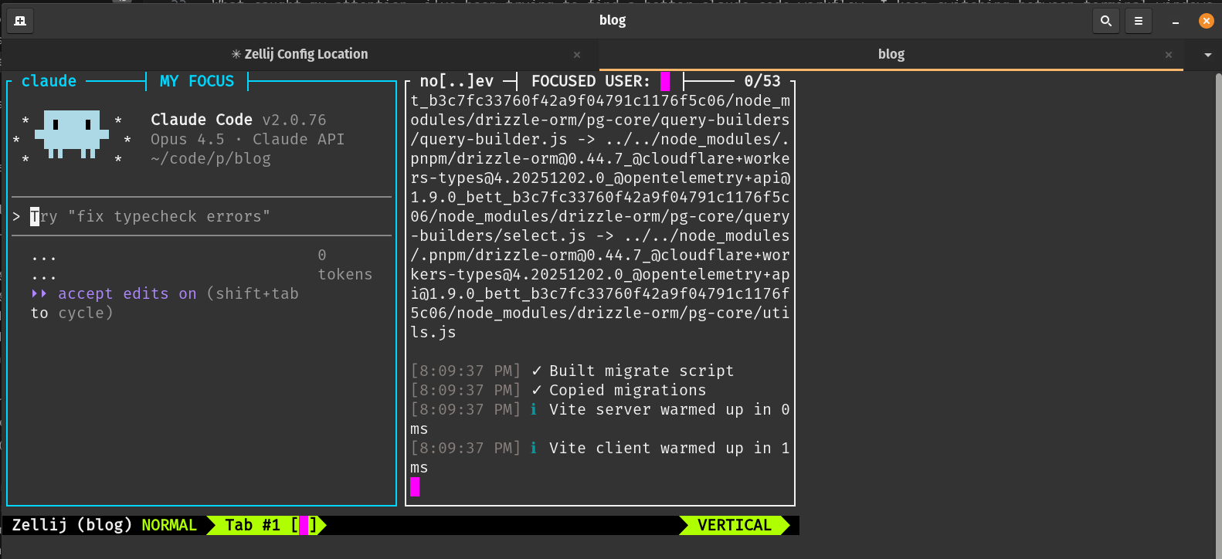This screenshot has height=559, width=1222.
Task: Click the "VERTICAL" layout indicator in status bar
Action: coord(735,525)
